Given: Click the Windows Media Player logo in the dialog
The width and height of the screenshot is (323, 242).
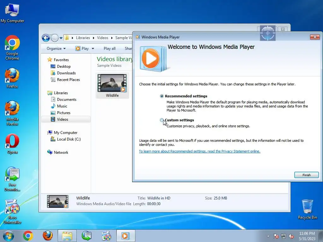Looking at the screenshot, I should [x=153, y=58].
